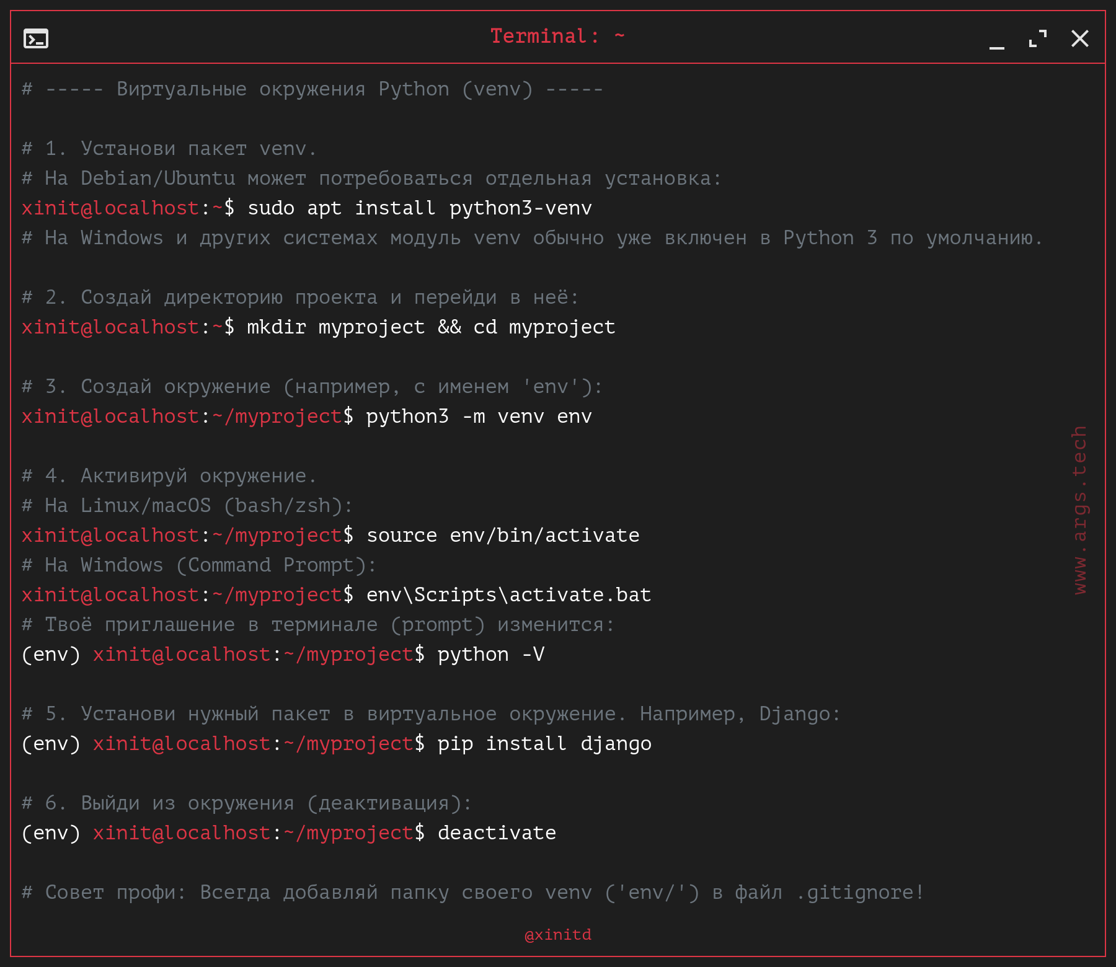The image size is (1116, 967).
Task: Click the 'deactivate' command text
Action: point(497,833)
